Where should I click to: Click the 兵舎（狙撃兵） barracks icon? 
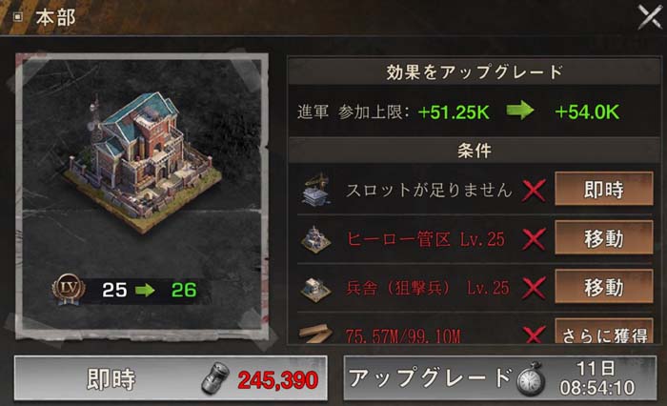(x=316, y=288)
